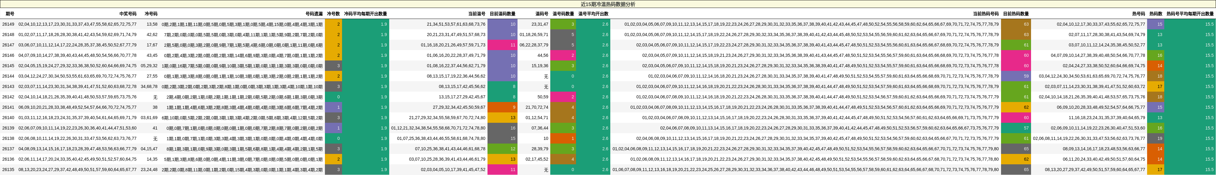
Task: Click the 目前热码数量 value 57 in row 26139
Action: point(1016,128)
